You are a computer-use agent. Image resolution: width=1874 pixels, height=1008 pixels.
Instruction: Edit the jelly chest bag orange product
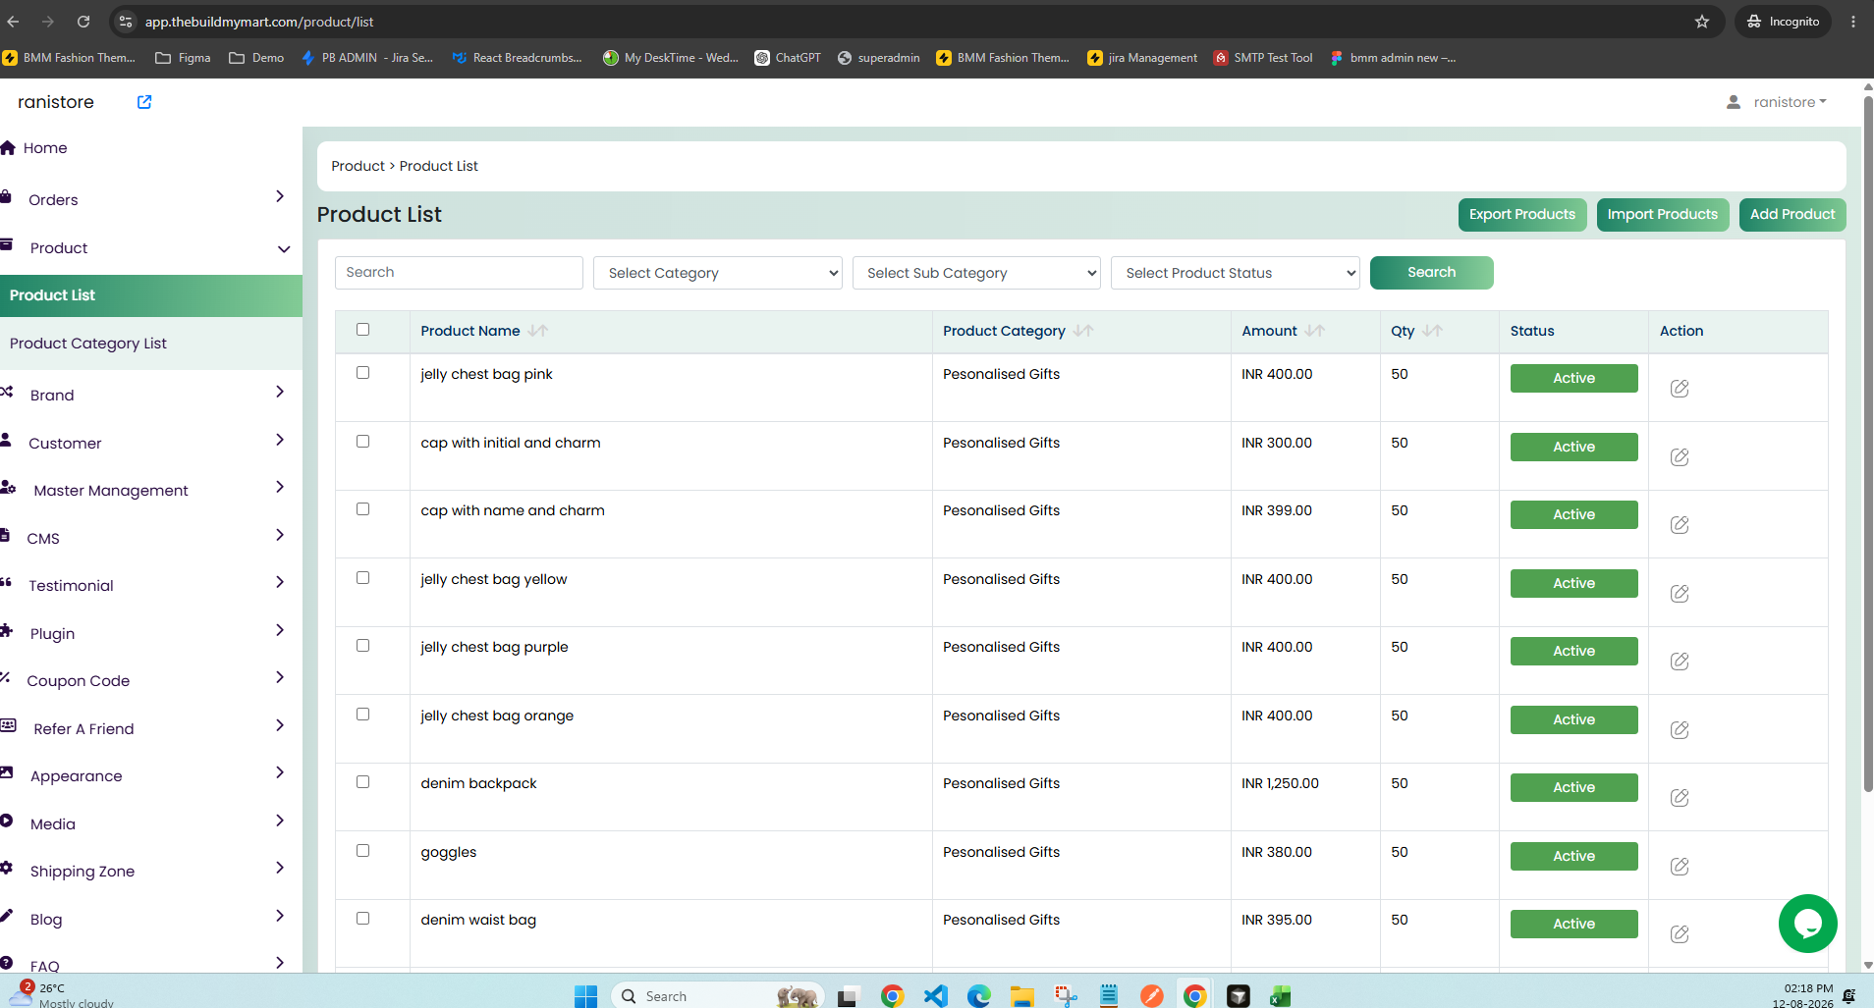1680,730
